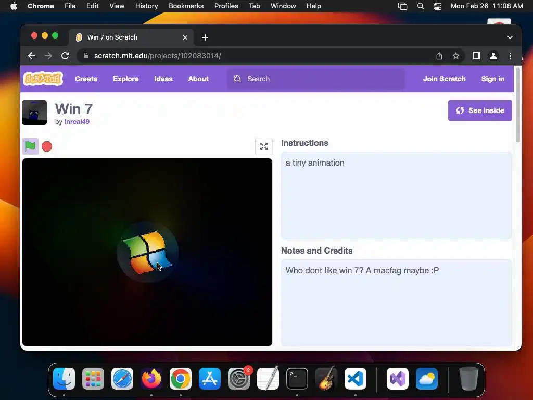Open the Profiles menu

226,6
